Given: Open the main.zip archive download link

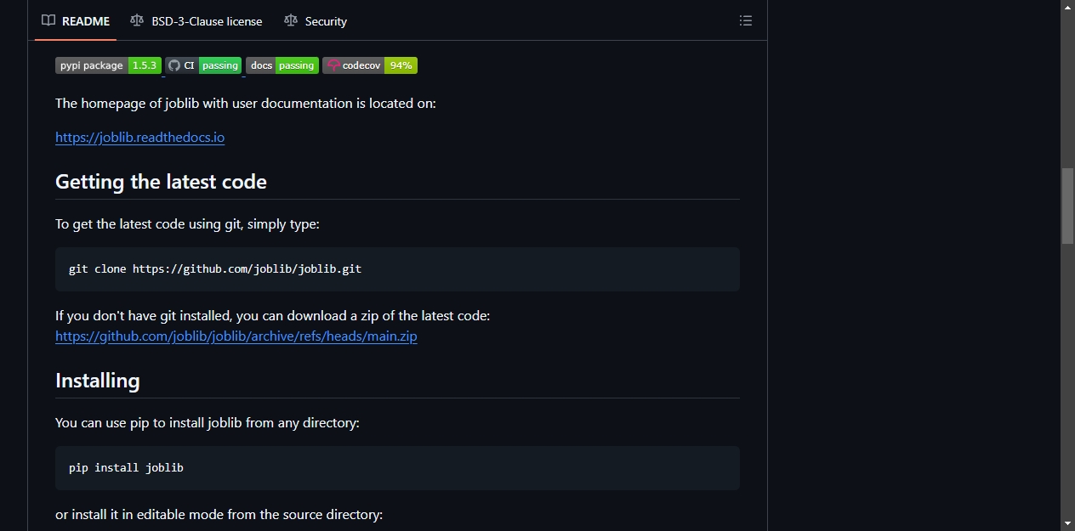Looking at the screenshot, I should coord(236,336).
